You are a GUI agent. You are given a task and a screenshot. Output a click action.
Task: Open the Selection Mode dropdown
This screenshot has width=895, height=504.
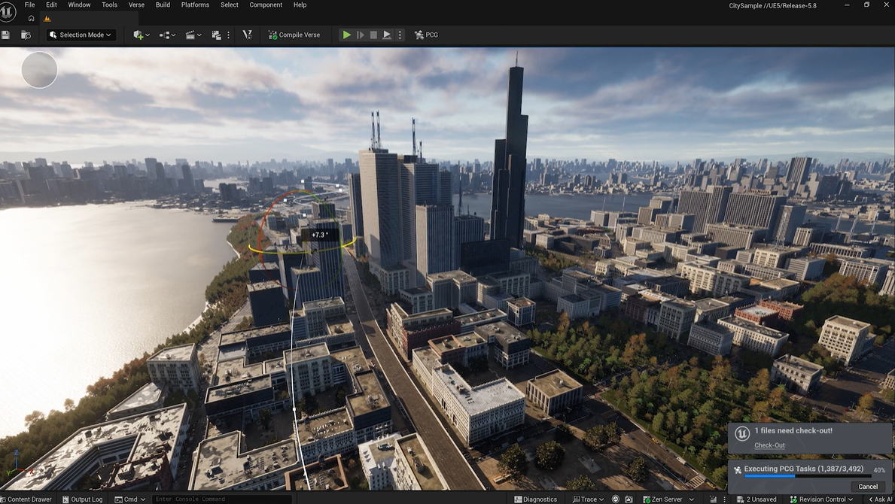pyautogui.click(x=81, y=35)
